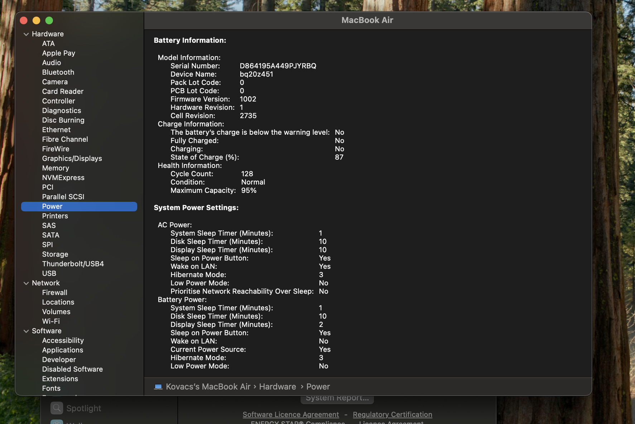Select SATA in the sidebar

coord(50,235)
